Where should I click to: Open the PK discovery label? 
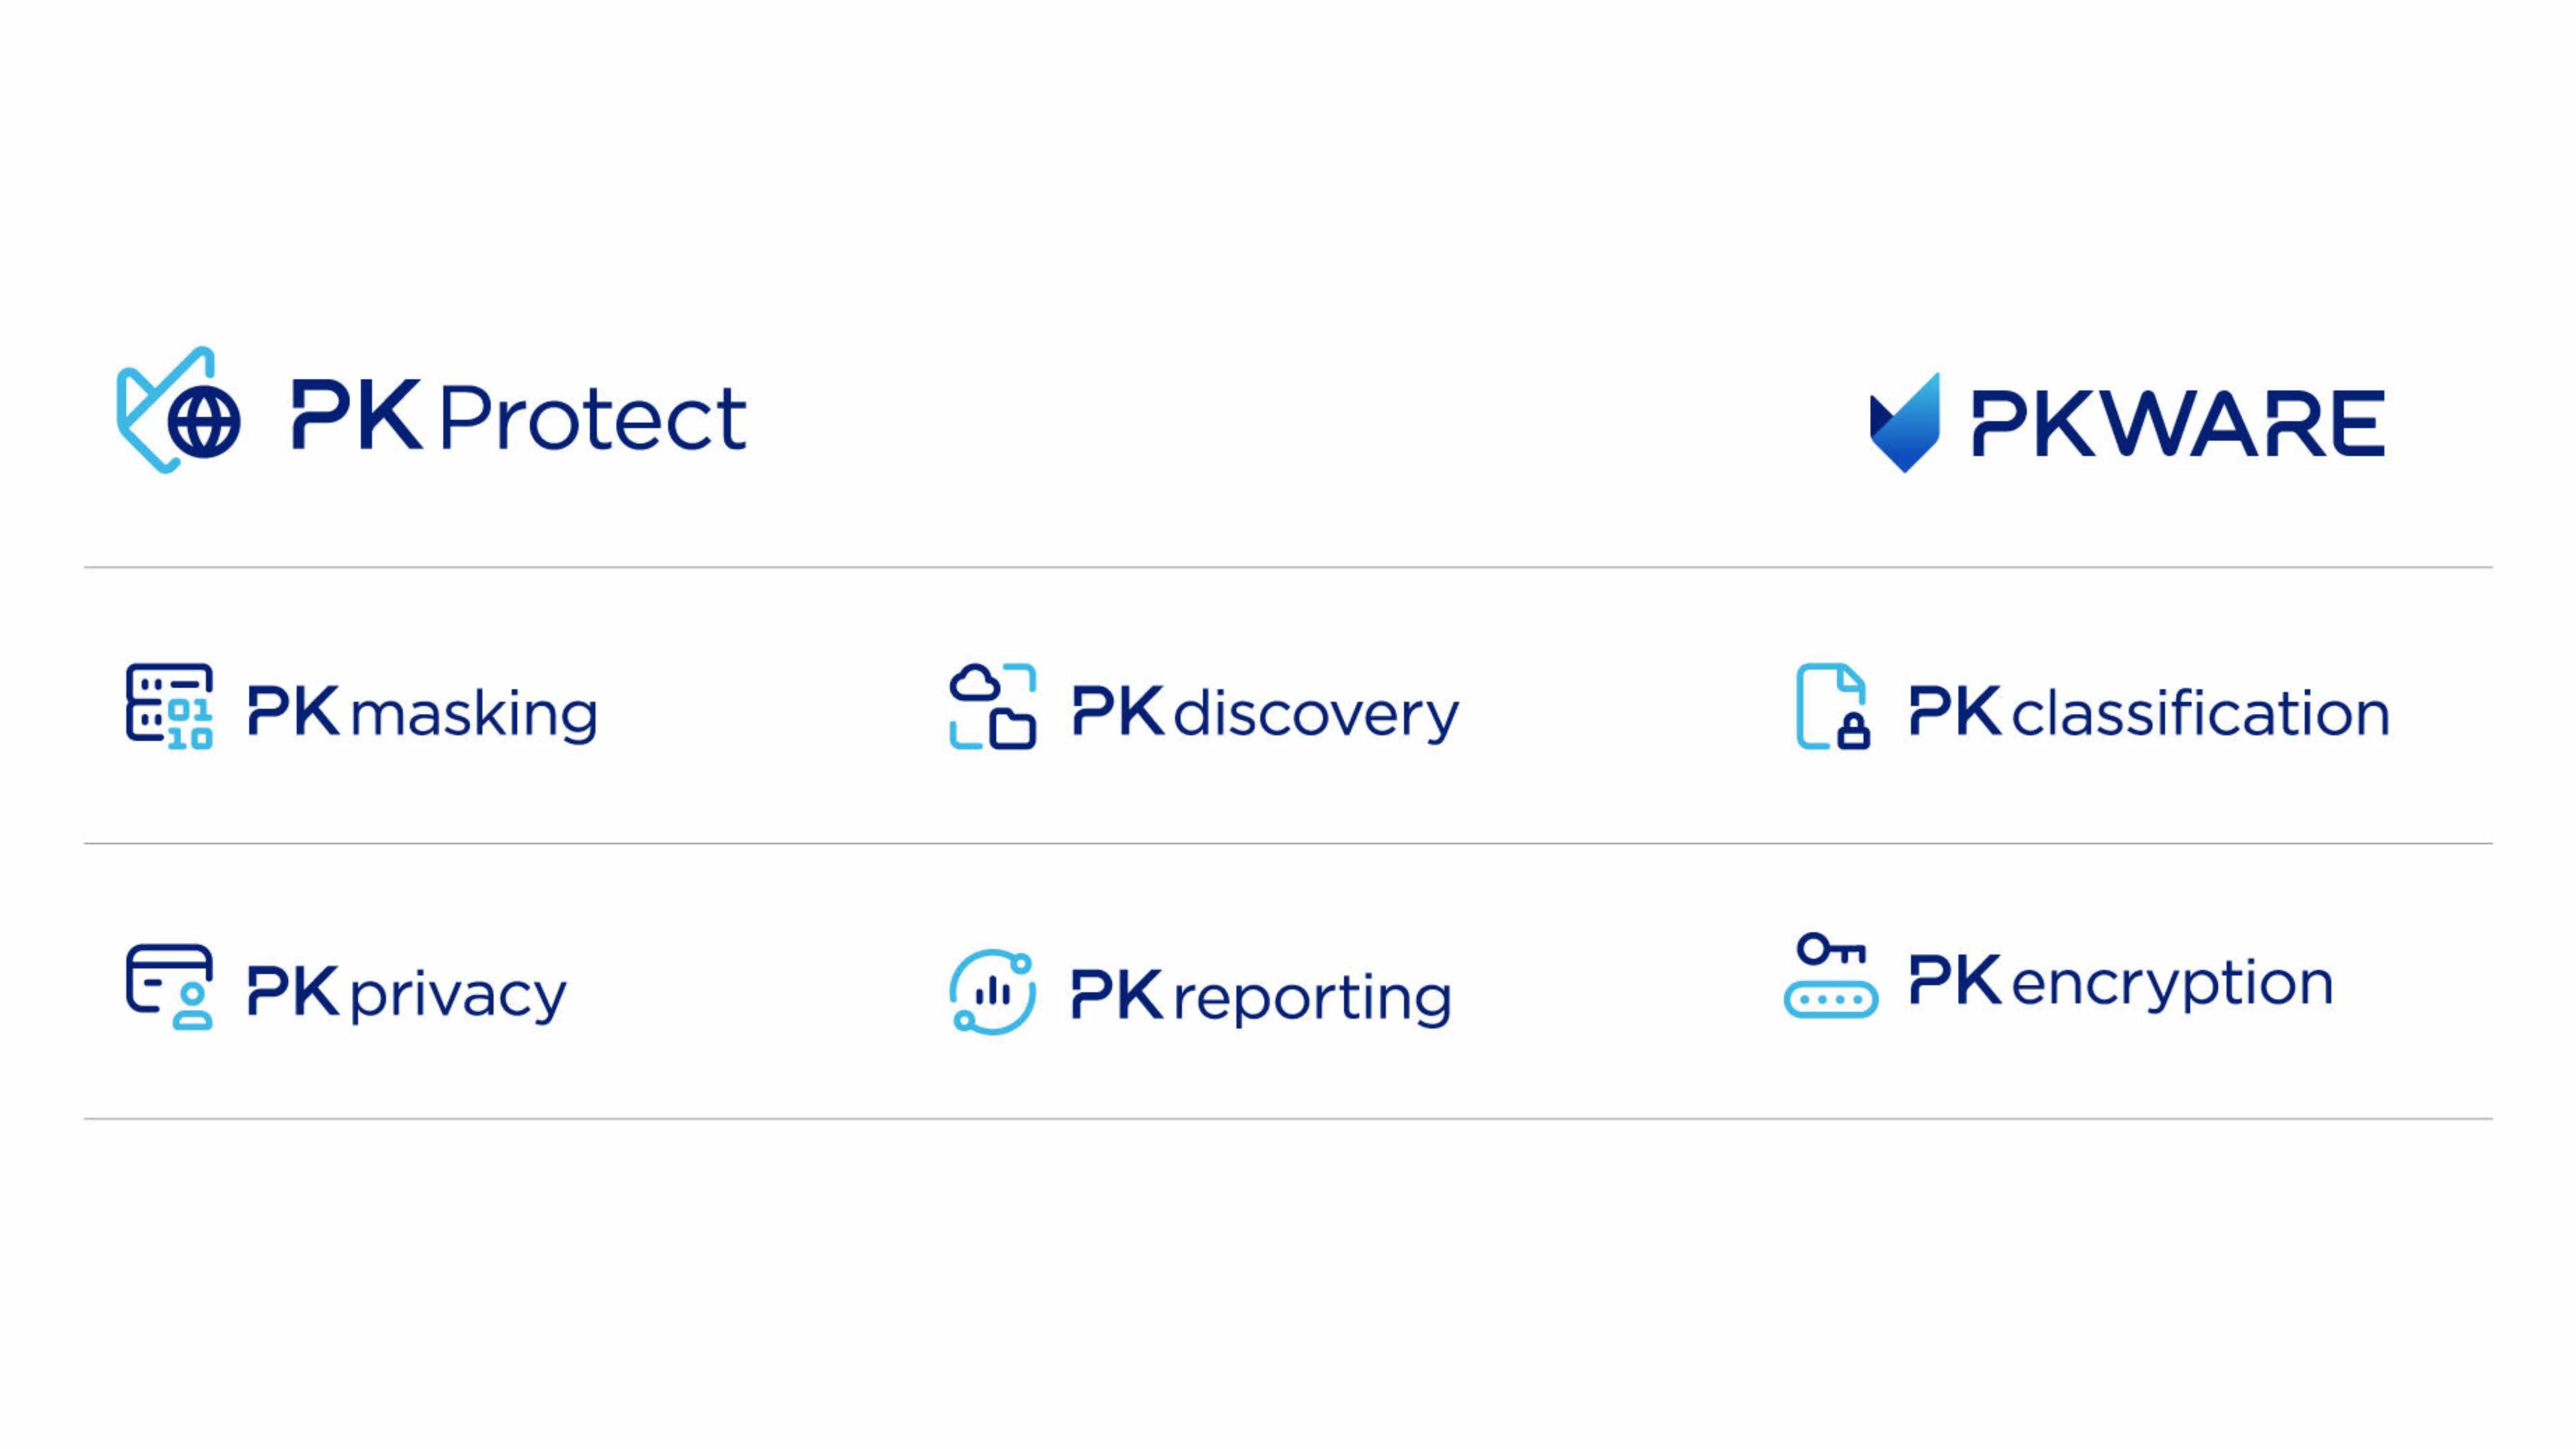(1265, 714)
